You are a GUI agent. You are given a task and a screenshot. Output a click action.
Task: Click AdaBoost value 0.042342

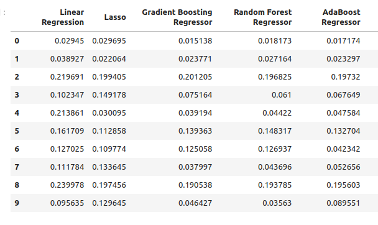(x=343, y=149)
